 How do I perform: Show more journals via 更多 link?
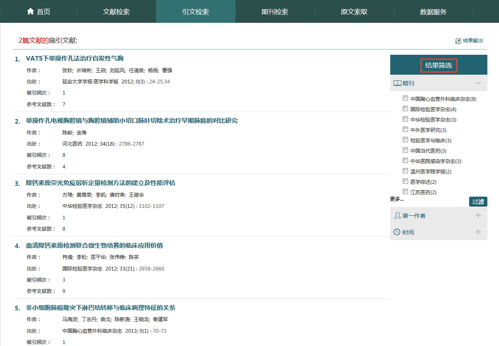pos(396,199)
